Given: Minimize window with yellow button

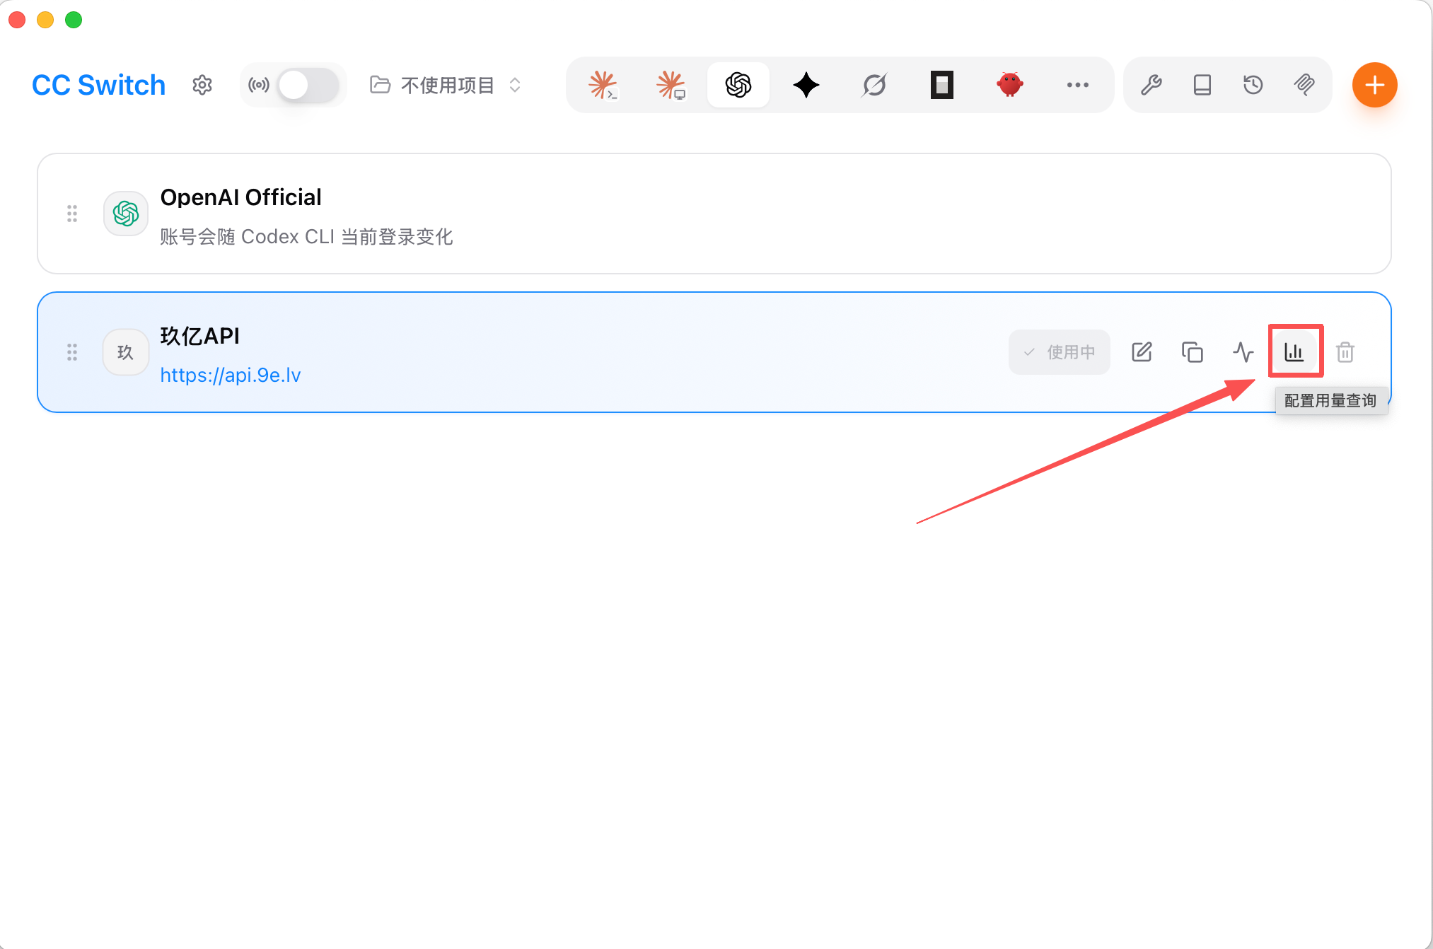Looking at the screenshot, I should (45, 20).
